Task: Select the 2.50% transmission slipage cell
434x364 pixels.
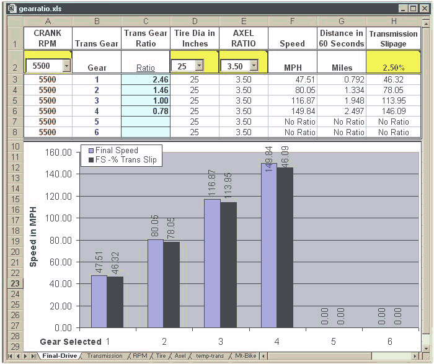Action: 394,62
